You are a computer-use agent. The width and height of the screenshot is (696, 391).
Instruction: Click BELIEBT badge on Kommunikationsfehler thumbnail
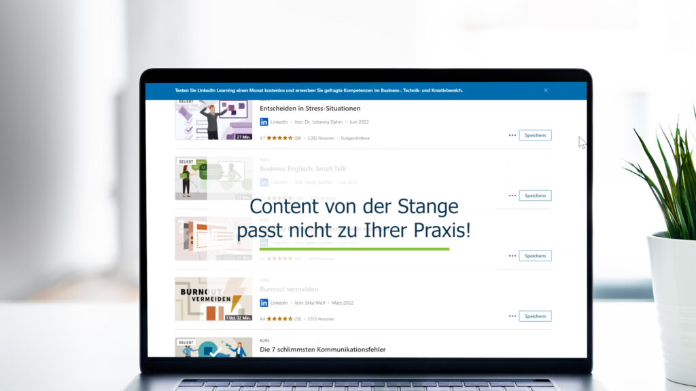186,342
